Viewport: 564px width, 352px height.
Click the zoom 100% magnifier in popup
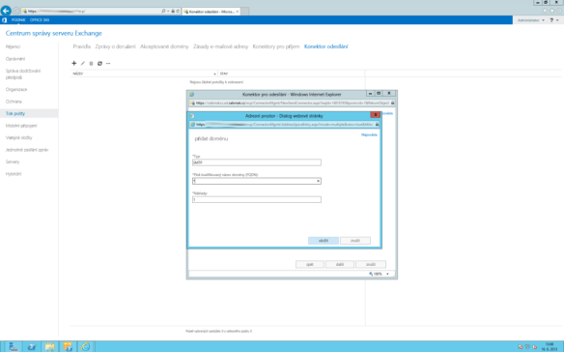(x=371, y=274)
